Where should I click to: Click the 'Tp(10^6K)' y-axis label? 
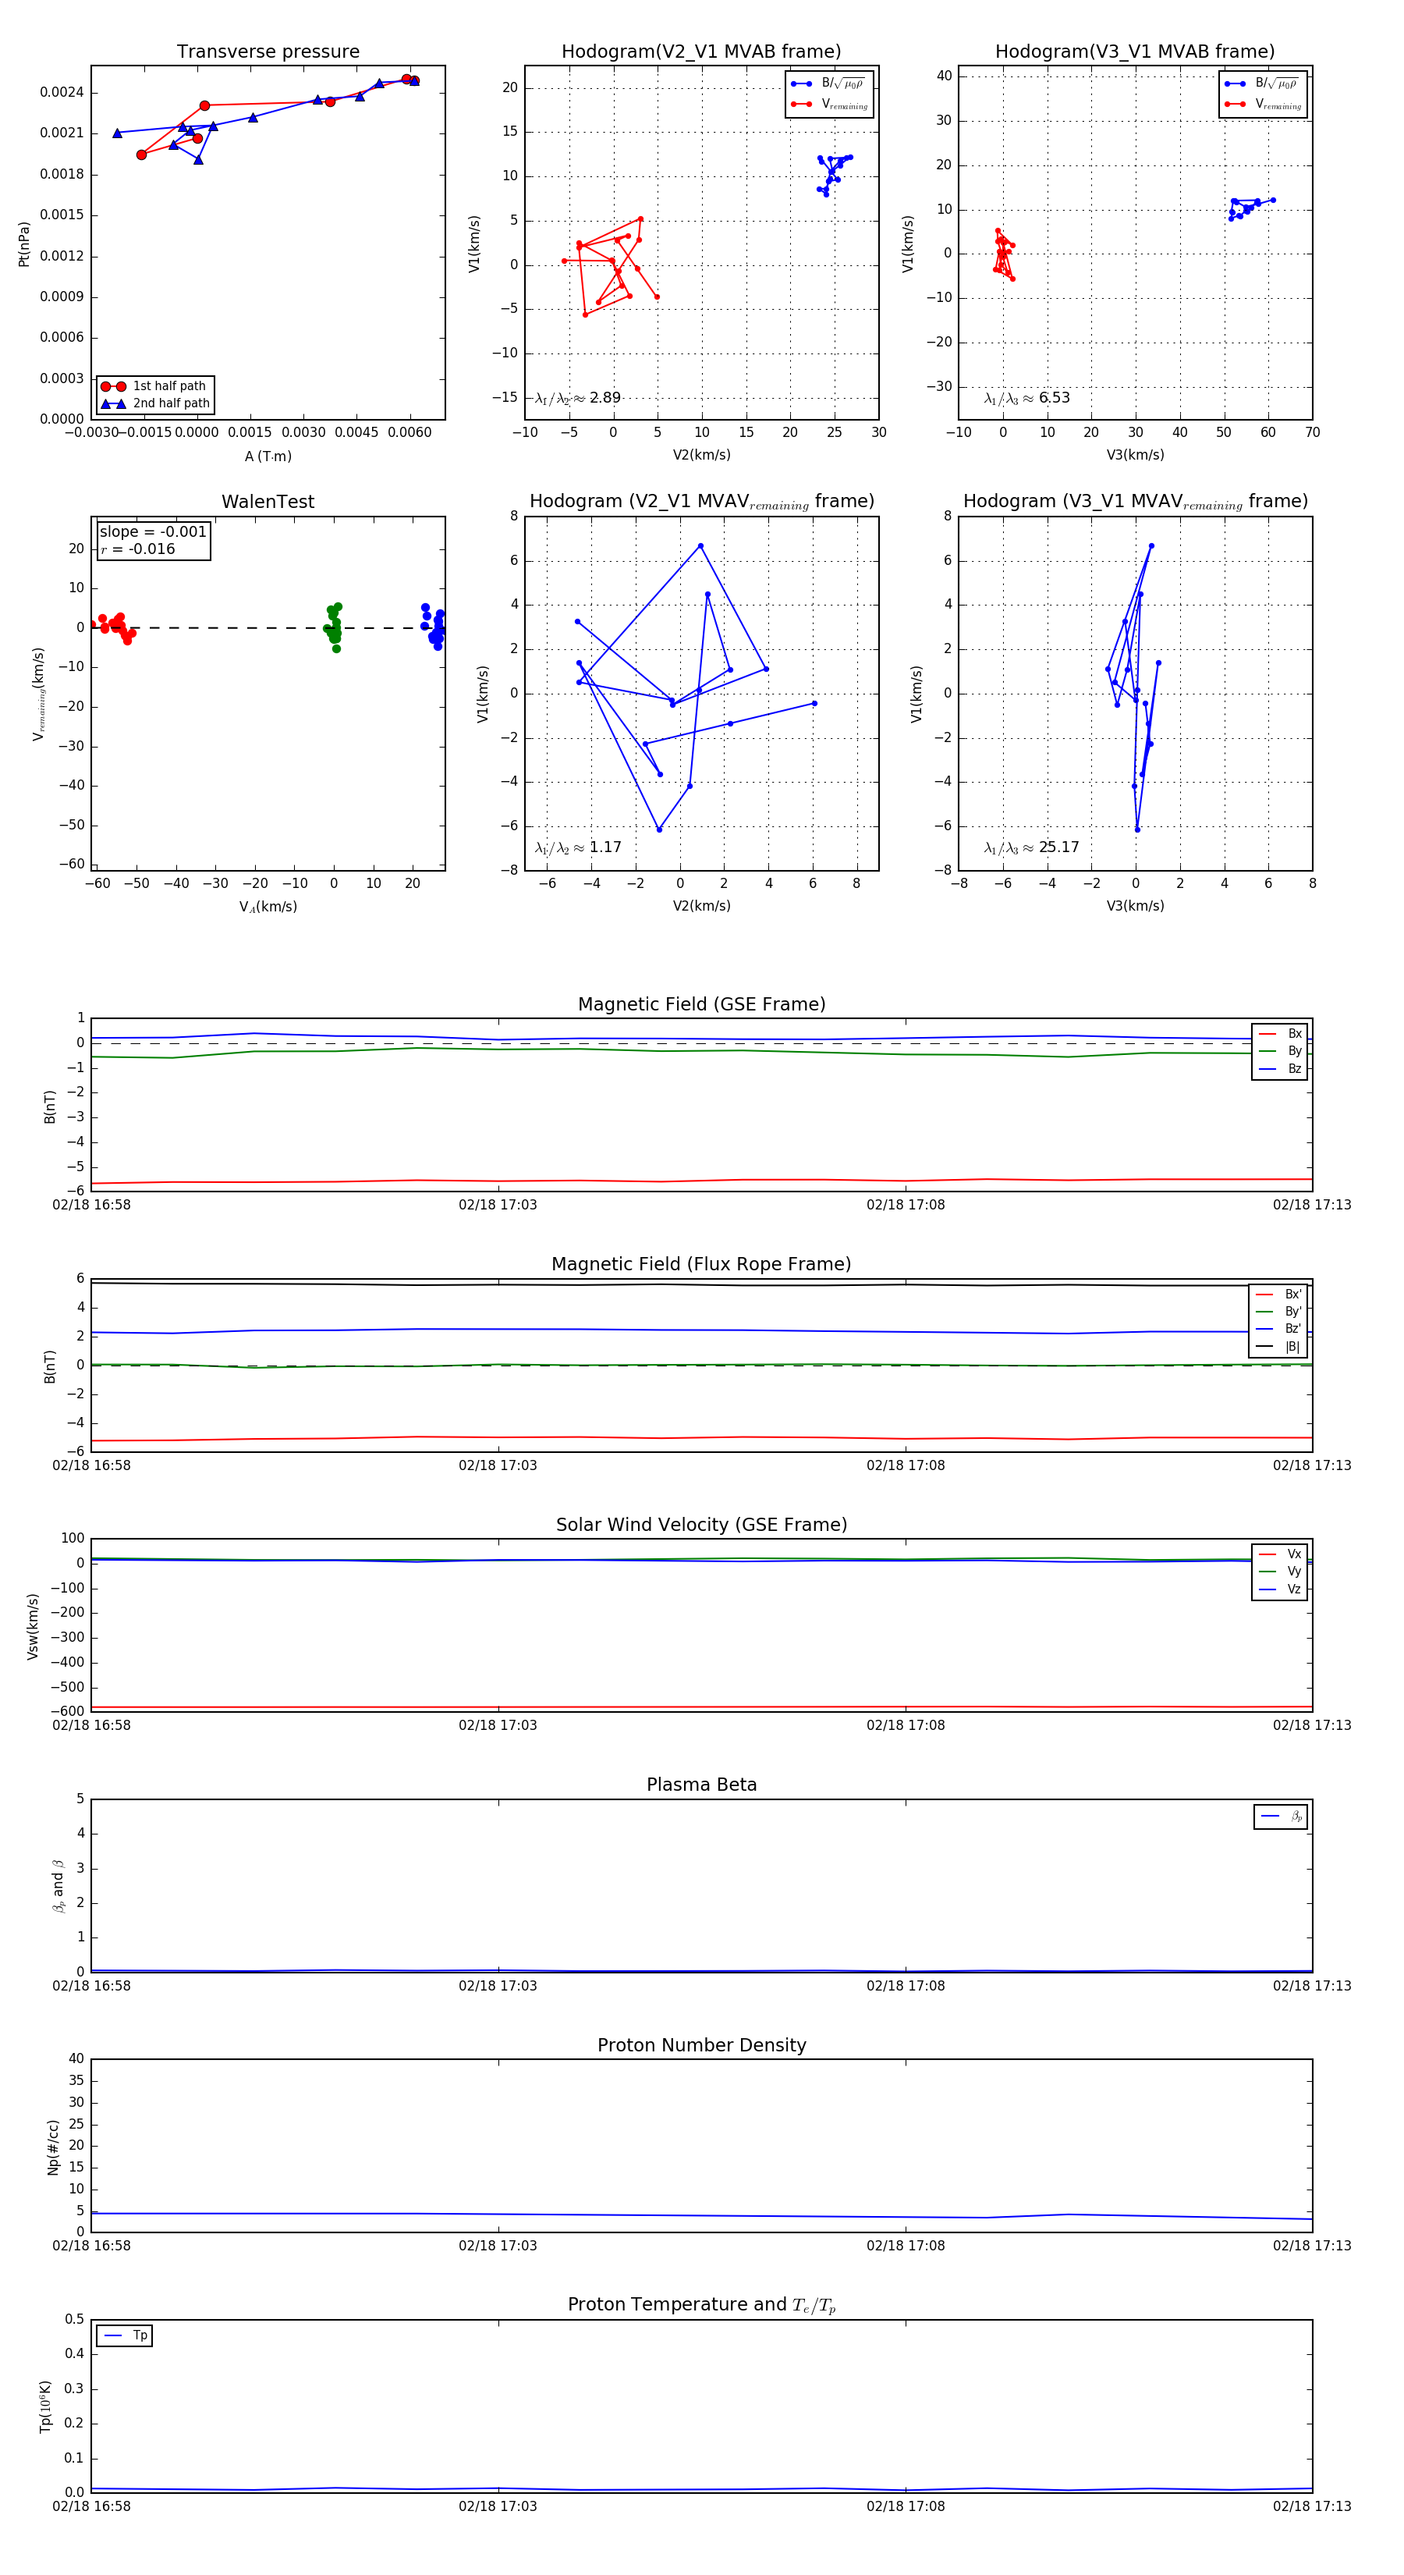[x=45, y=2407]
